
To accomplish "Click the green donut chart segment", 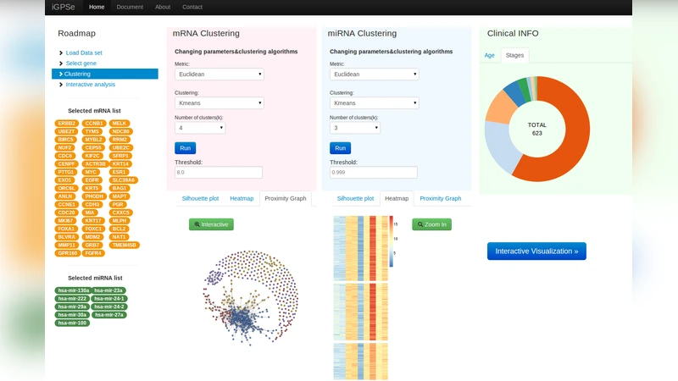I will pyautogui.click(x=524, y=89).
